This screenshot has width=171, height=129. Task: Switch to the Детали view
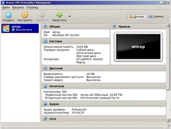point(137,17)
